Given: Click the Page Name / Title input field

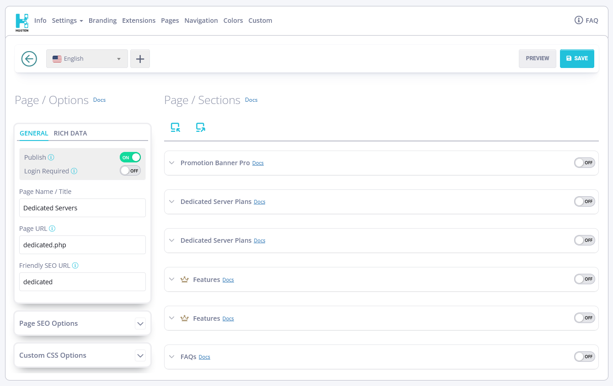Looking at the screenshot, I should pyautogui.click(x=82, y=208).
